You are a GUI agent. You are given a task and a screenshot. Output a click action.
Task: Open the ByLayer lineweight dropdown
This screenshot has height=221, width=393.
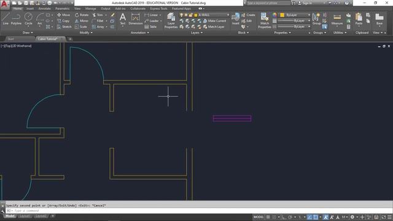click(x=294, y=21)
